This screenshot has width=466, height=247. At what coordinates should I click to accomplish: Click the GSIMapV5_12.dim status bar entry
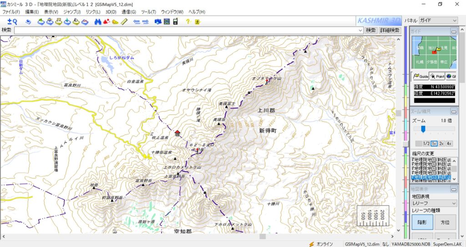(362, 244)
